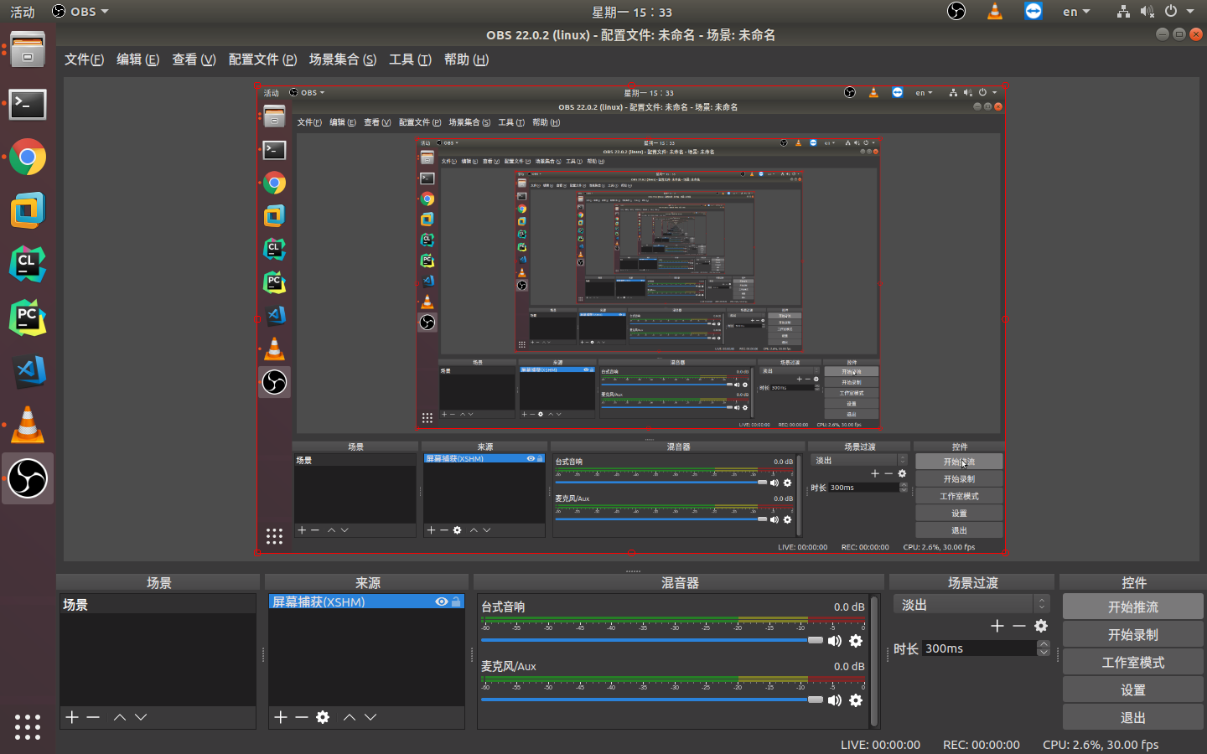Select 场景 item in scenes list
Viewport: 1207px width, 754px height.
(158, 604)
